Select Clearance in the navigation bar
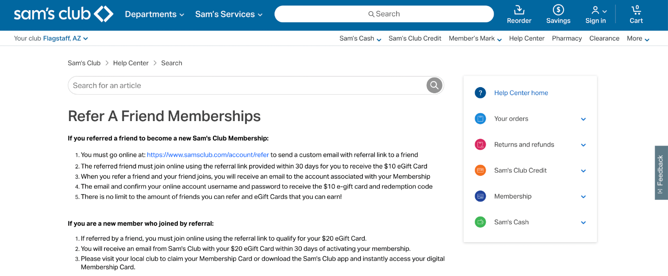The image size is (668, 276). tap(604, 39)
